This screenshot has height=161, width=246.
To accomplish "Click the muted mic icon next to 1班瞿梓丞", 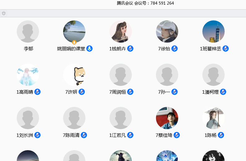I will [x=226, y=49].
